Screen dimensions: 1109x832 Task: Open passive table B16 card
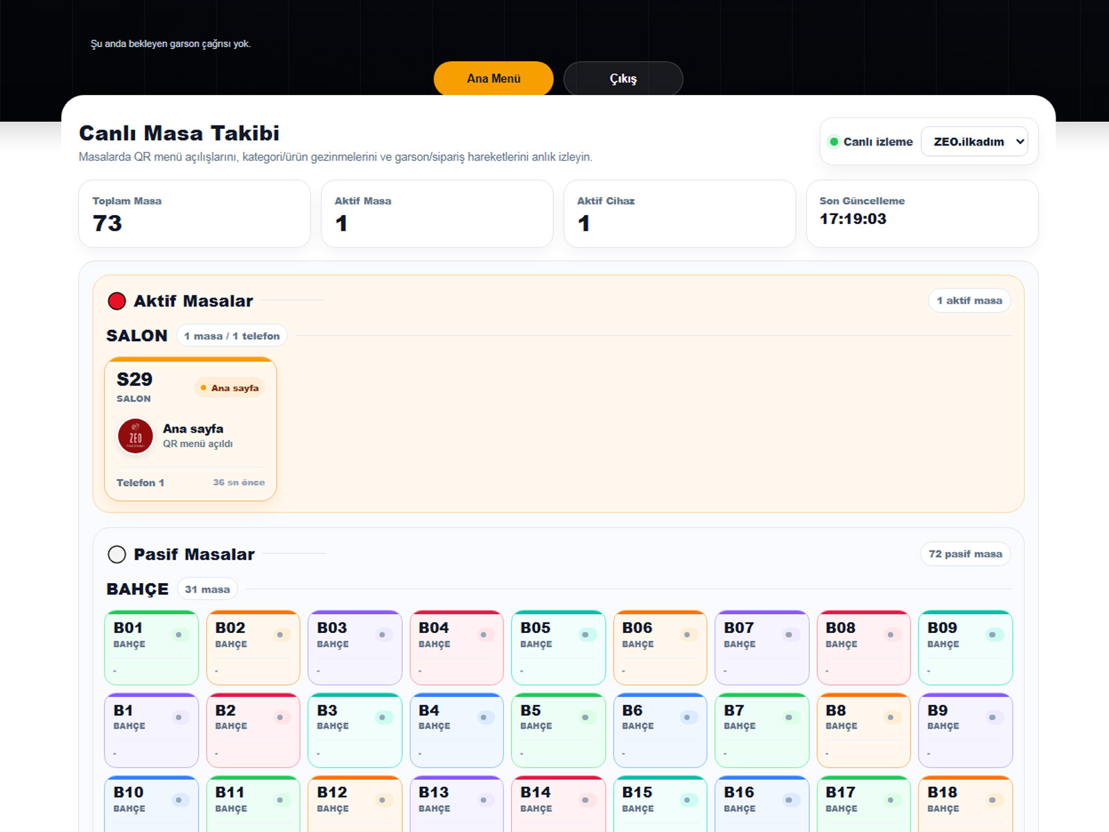(x=762, y=804)
